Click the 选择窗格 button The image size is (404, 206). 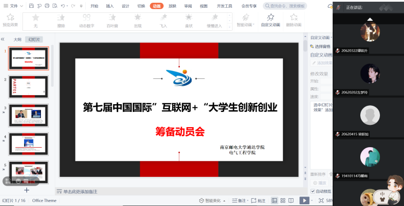pos(321,46)
